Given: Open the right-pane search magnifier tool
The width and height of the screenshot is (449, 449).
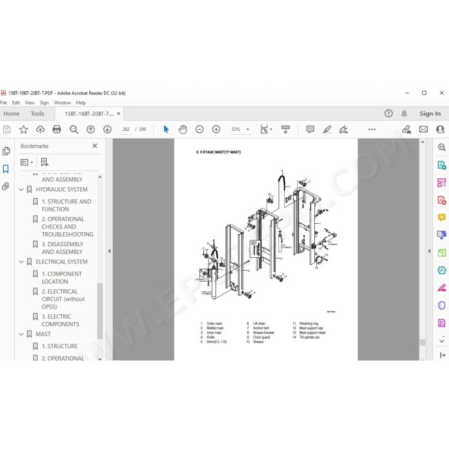Looking at the screenshot, I should [441, 148].
